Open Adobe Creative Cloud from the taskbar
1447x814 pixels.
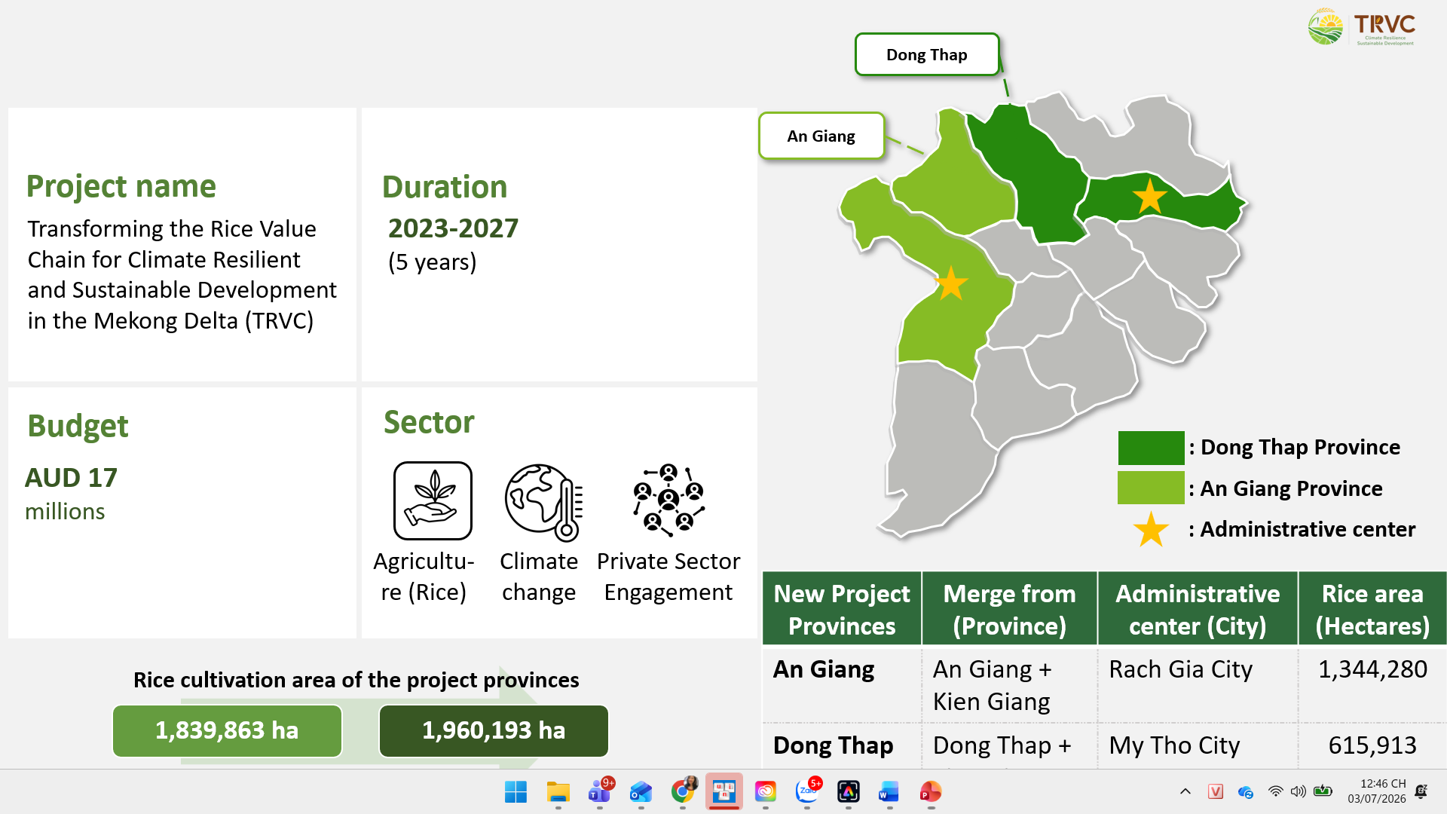click(x=766, y=791)
